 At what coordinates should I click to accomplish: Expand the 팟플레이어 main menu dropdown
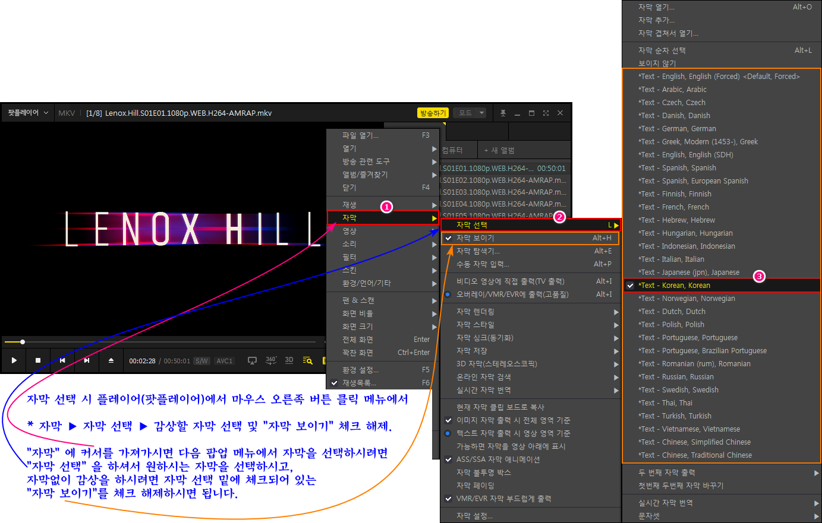27,113
